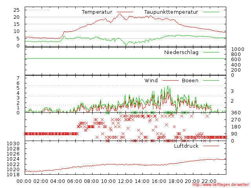Click the 200 precipitation axis value
251x188 pixels.
pyautogui.click(x=236, y=70)
